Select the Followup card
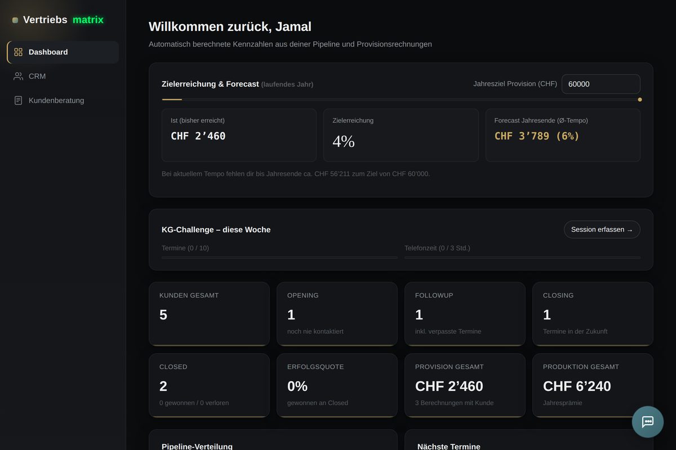 (x=465, y=314)
